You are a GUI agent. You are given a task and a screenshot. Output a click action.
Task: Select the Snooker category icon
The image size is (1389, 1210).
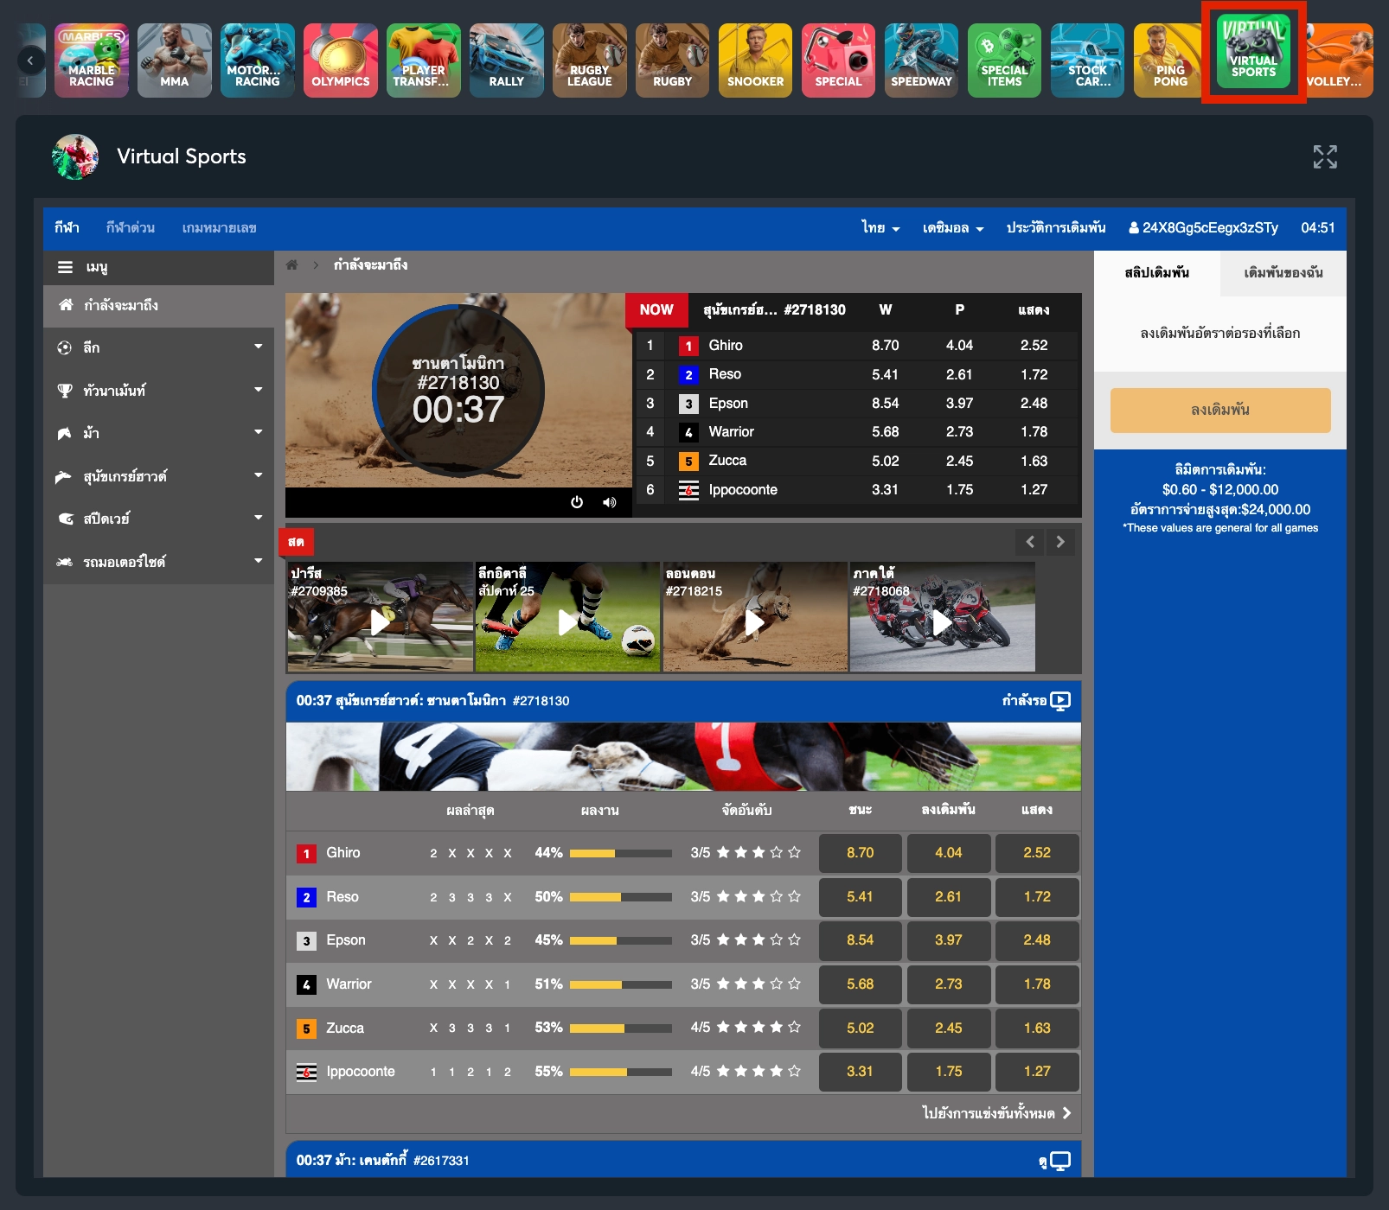755,60
